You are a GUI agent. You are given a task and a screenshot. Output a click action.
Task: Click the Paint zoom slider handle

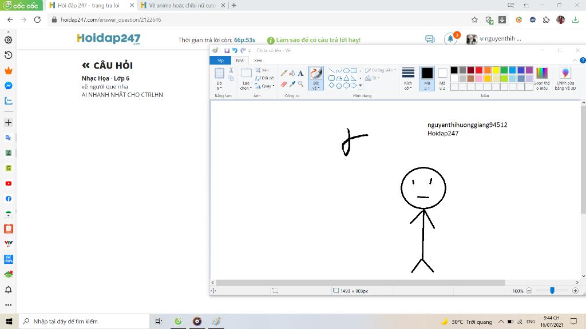(552, 291)
